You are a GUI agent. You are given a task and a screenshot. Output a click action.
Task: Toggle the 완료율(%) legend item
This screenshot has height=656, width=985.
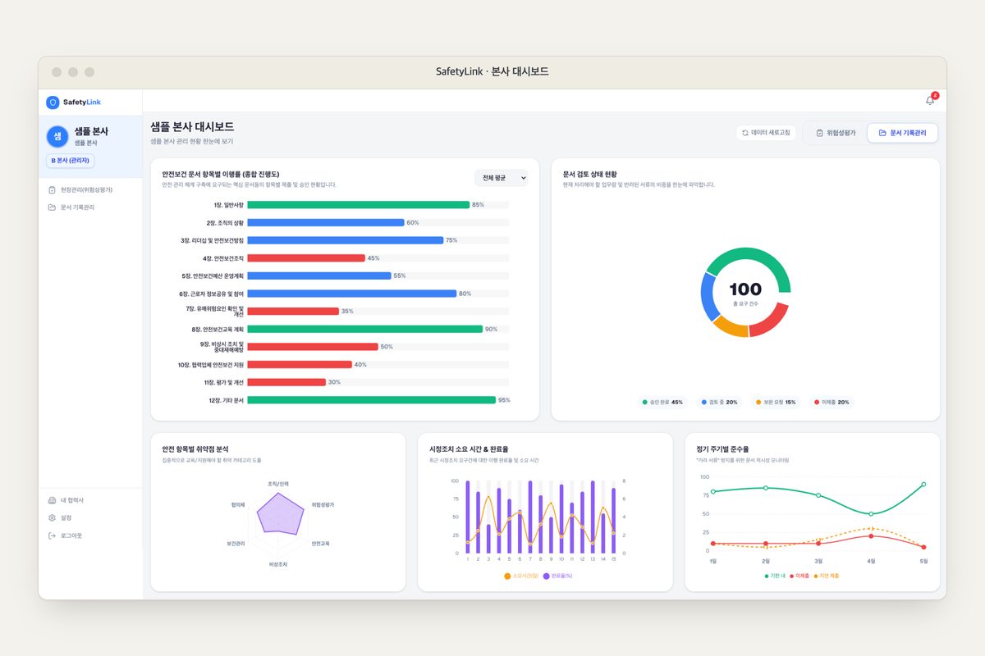click(x=557, y=576)
